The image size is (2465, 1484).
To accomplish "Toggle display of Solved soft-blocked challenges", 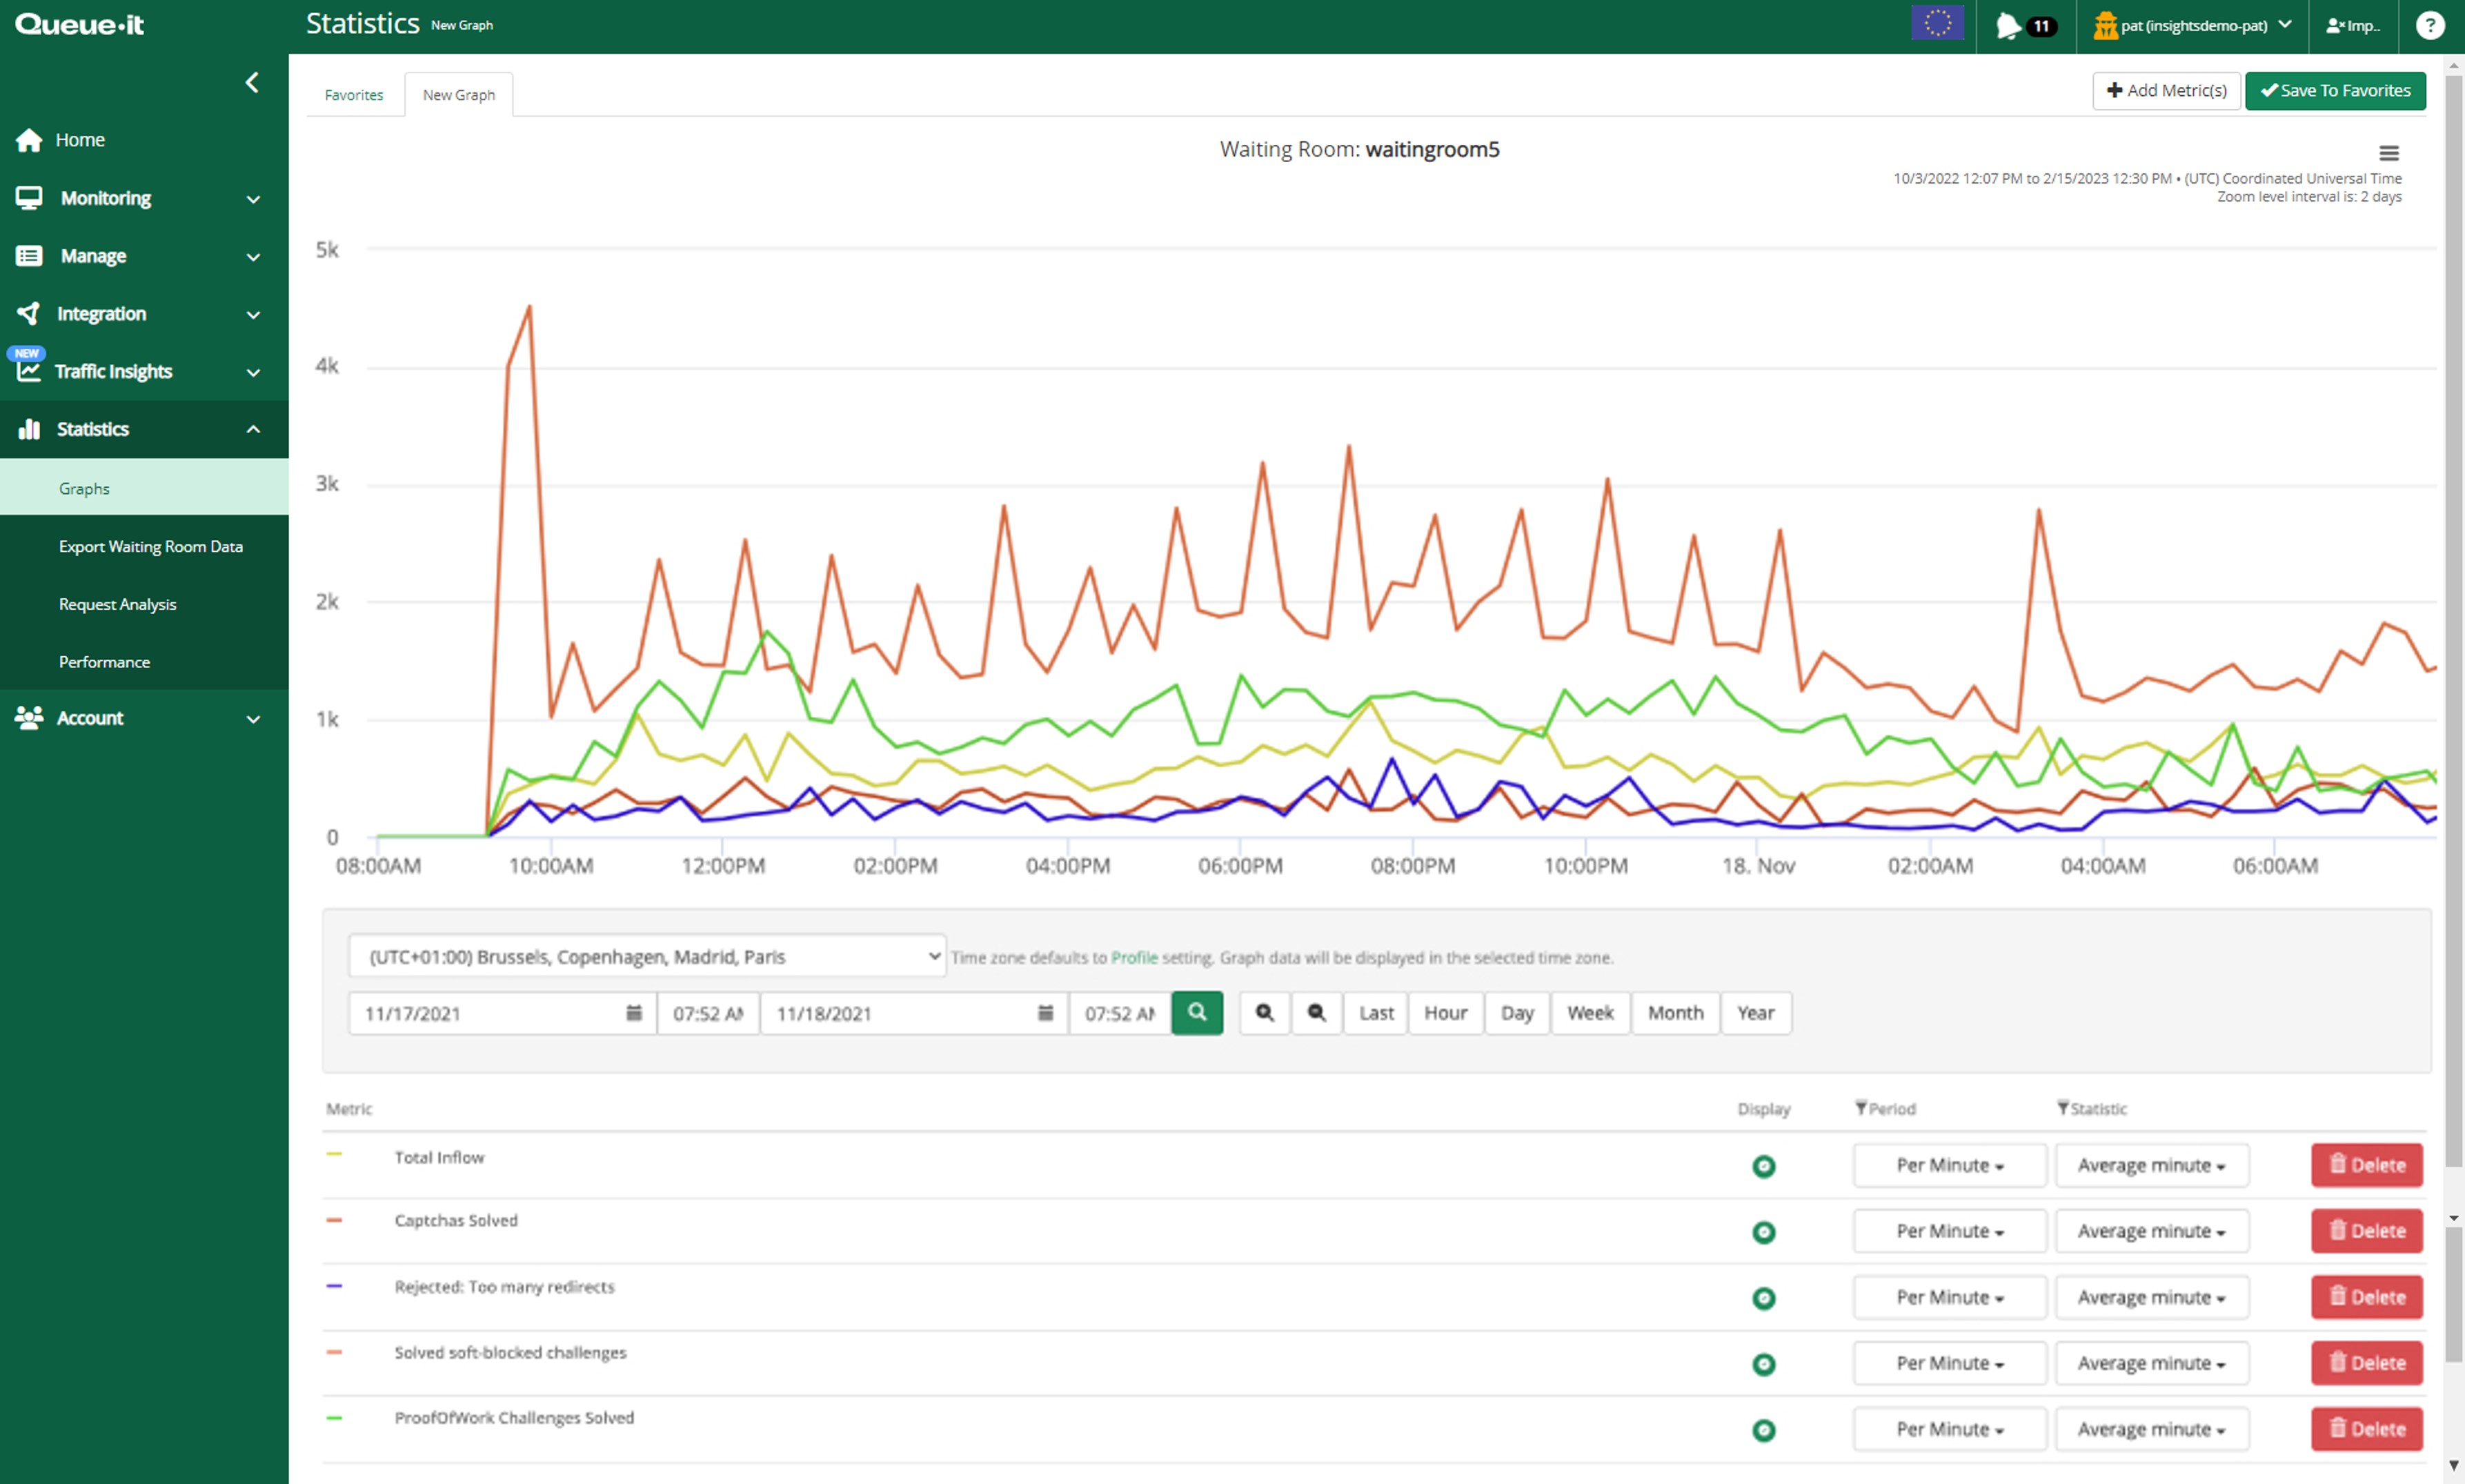I will tap(1764, 1364).
